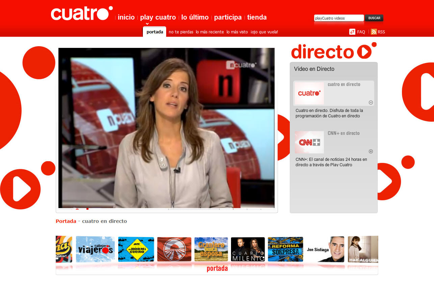
Task: Focus the playCuatro videos search field
Action: (x=339, y=18)
